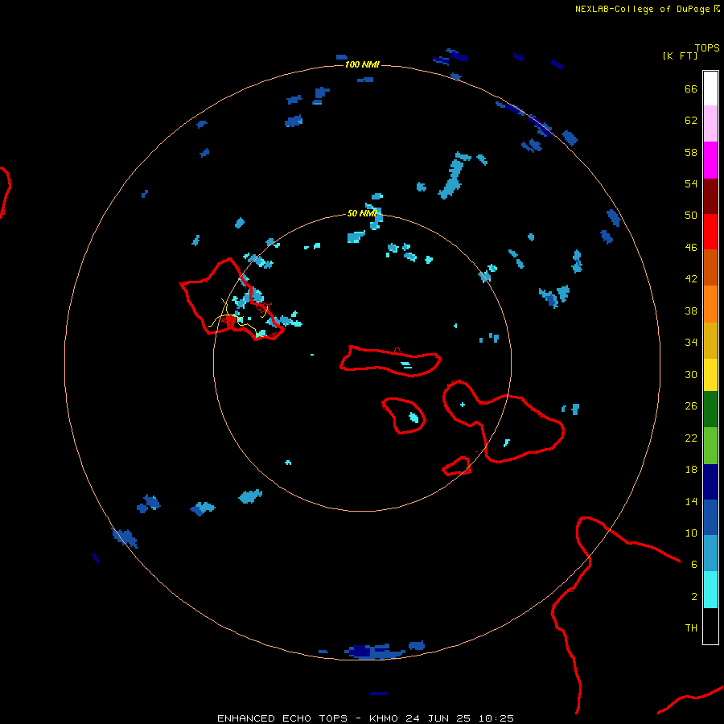
Task: Click the 24 JUN 25 date text
Action: [438, 718]
